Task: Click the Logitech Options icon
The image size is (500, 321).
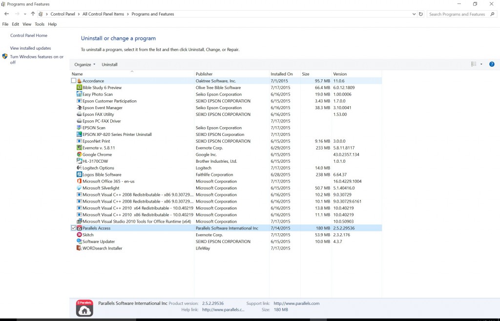Action: (x=78, y=168)
